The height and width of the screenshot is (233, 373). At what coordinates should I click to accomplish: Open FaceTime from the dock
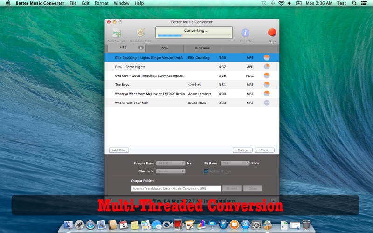tap(168, 225)
